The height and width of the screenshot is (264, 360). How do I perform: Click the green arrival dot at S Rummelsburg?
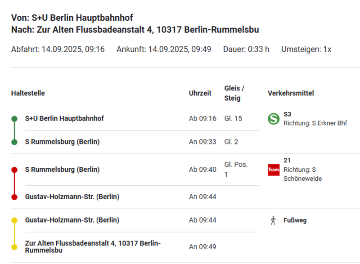coord(14,142)
